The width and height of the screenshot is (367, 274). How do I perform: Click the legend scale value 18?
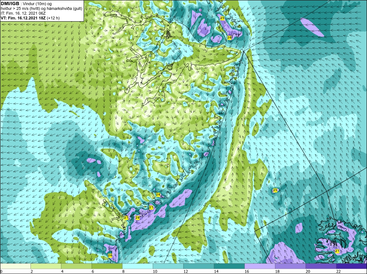coord(277,271)
